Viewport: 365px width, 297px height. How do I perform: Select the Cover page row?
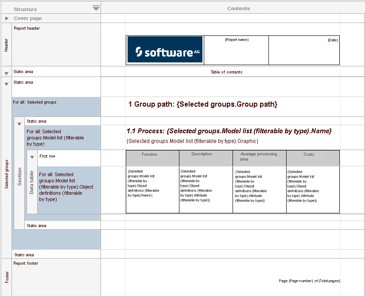[x=56, y=18]
